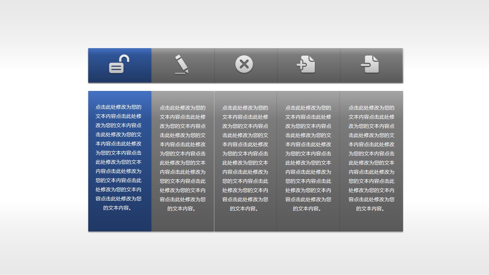Image resolution: width=489 pixels, height=275 pixels.
Task: Select the text panel below circled X
Action: coord(245,161)
